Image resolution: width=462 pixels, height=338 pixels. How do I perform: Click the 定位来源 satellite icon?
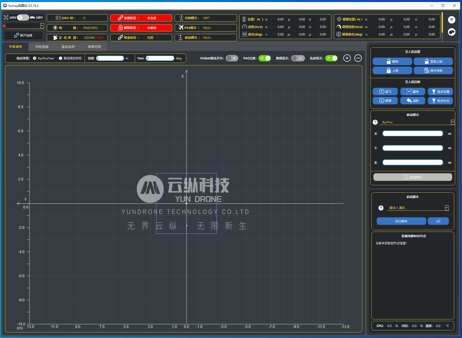click(x=55, y=37)
